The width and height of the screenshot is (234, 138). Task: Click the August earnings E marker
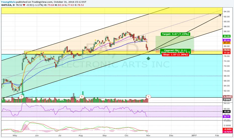tap(82, 97)
